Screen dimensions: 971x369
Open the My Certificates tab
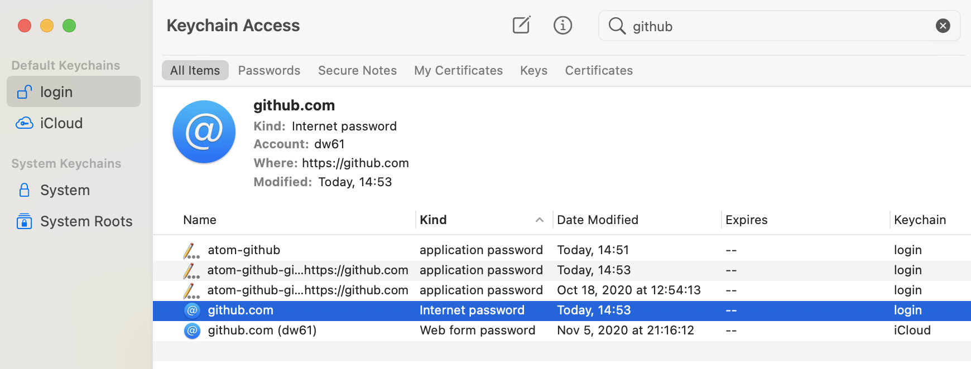[458, 70]
